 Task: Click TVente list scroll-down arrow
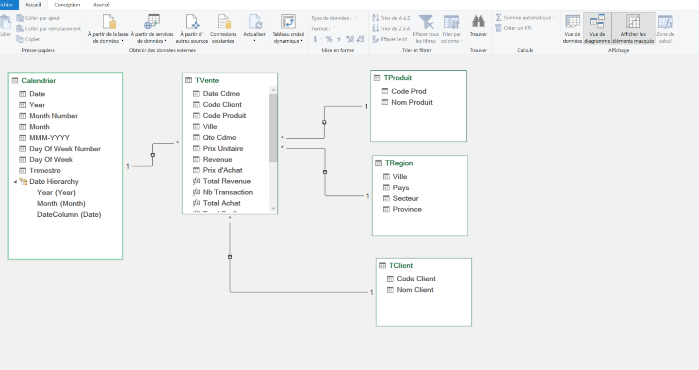[273, 209]
